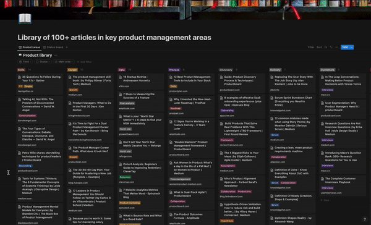Click the Product library database title
Image resolution: width=371 pixels, height=225 pixels.
[x=37, y=56]
